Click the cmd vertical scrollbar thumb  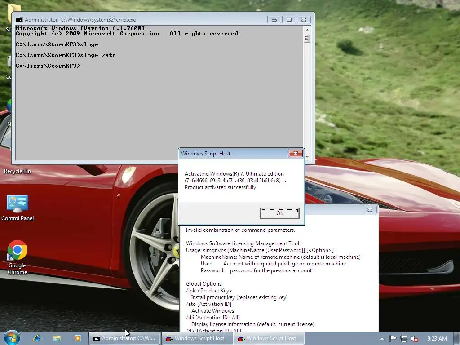click(307, 38)
